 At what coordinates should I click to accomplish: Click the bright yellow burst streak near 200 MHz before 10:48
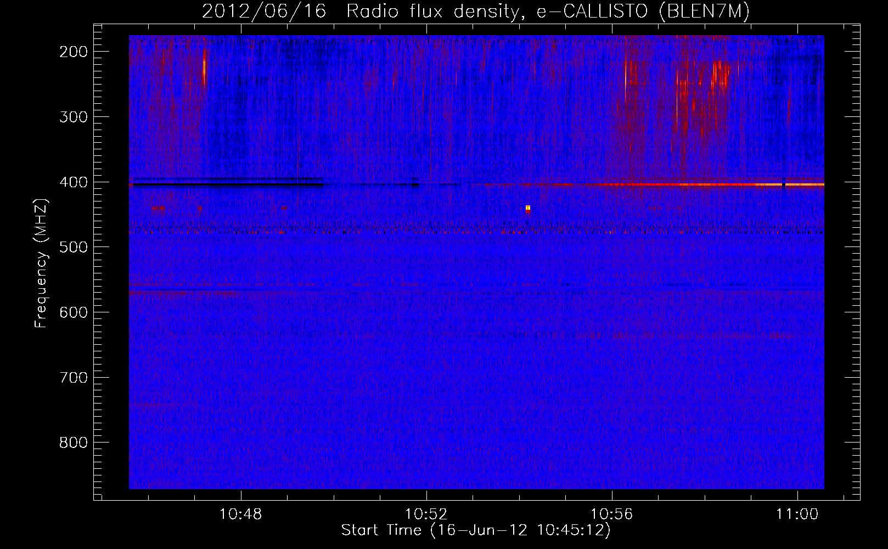point(204,69)
